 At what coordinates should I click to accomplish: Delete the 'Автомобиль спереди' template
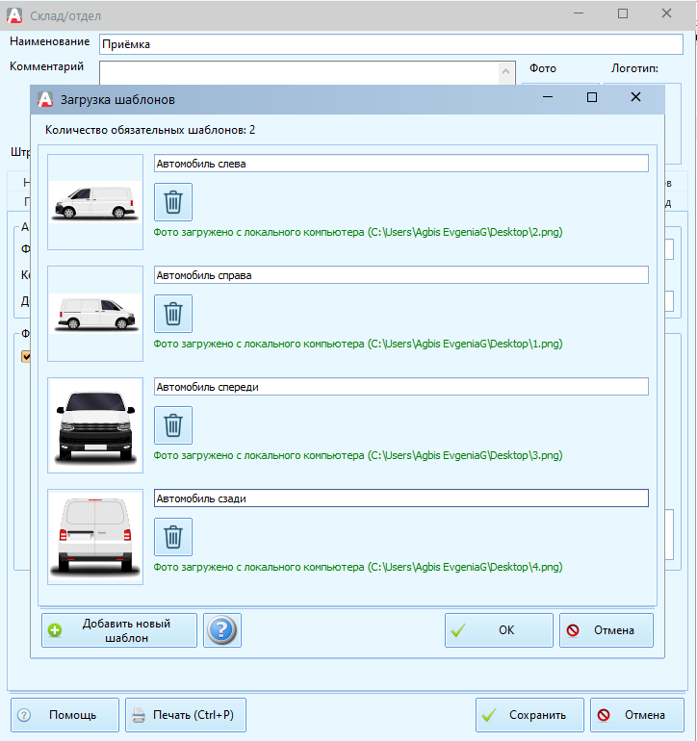[x=173, y=425]
